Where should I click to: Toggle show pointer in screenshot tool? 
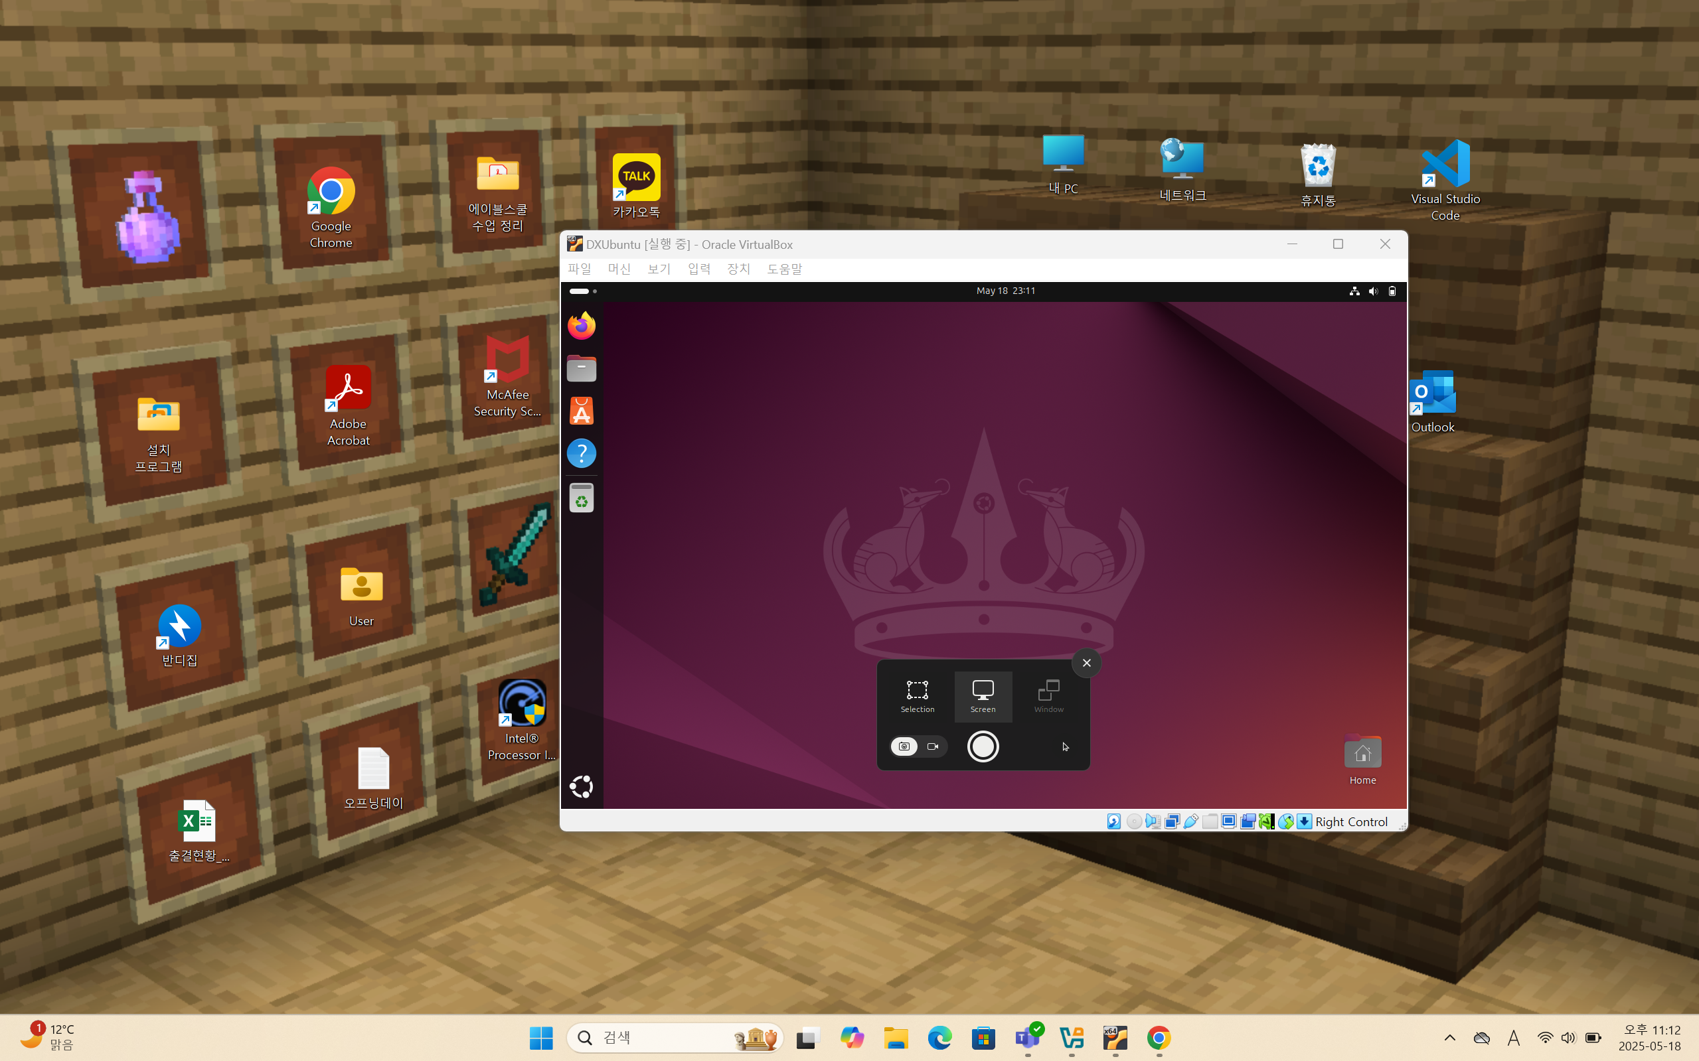tap(1065, 746)
